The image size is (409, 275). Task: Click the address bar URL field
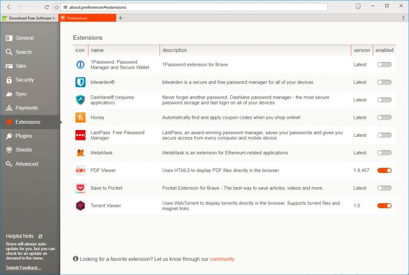pos(194,7)
